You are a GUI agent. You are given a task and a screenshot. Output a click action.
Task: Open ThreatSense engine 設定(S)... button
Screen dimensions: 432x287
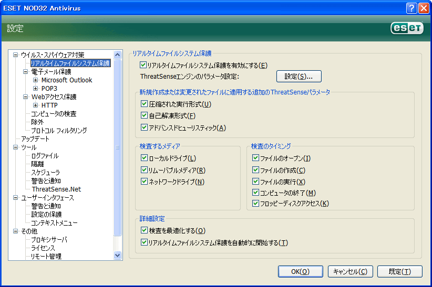tap(299, 77)
